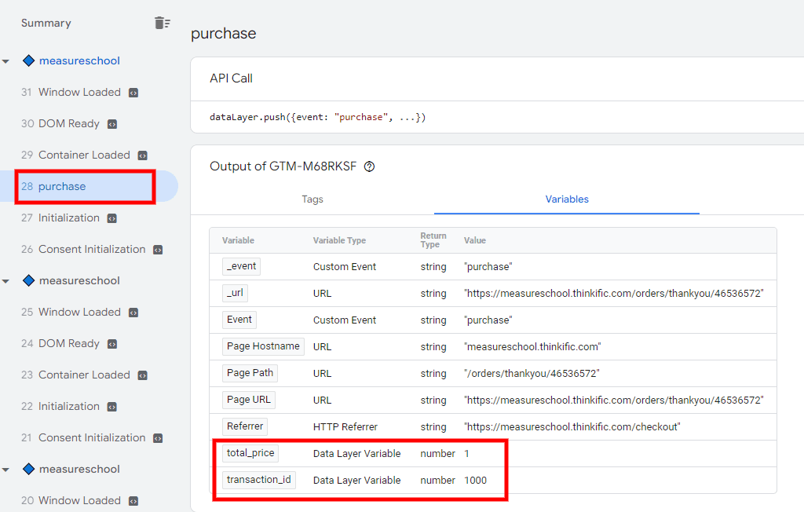The image size is (804, 512).
Task: Switch to the Tags tab
Action: point(312,199)
